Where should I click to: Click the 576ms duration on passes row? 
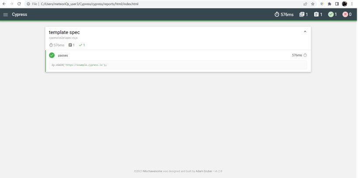[x=297, y=55]
